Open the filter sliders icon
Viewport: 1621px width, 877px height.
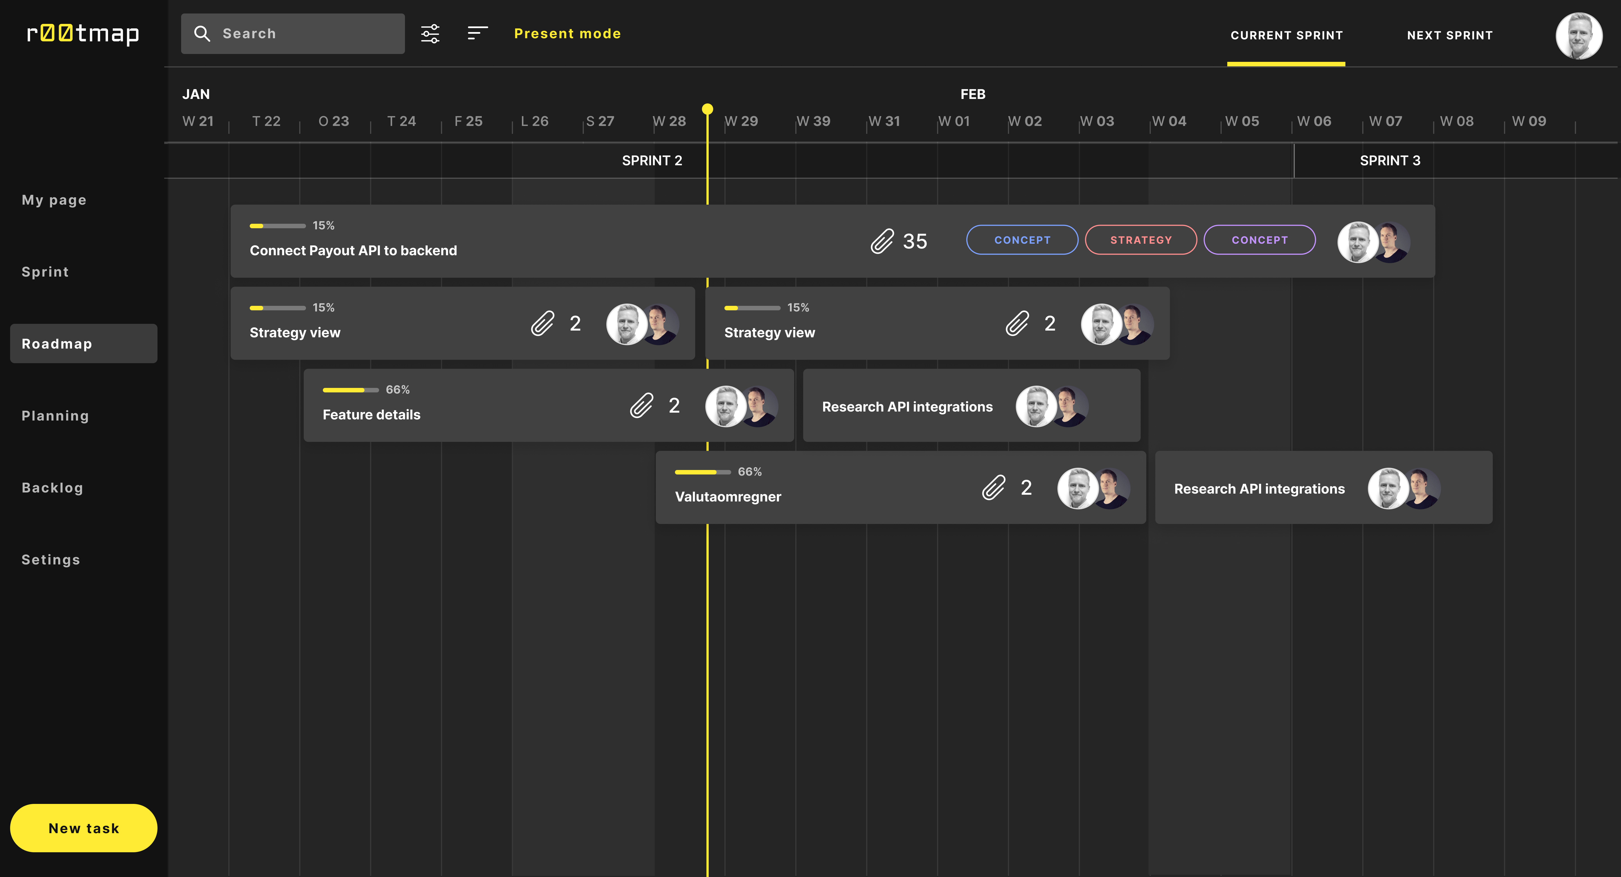[x=431, y=33]
